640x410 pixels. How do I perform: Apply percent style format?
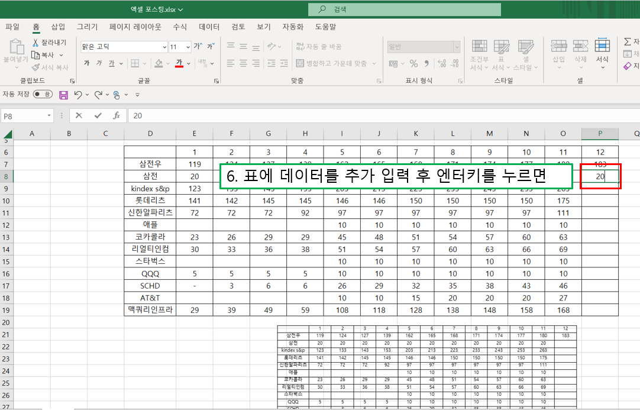(414, 63)
